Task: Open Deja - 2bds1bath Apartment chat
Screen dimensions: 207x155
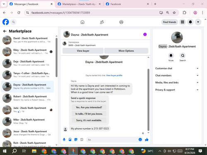Action: [27, 63]
